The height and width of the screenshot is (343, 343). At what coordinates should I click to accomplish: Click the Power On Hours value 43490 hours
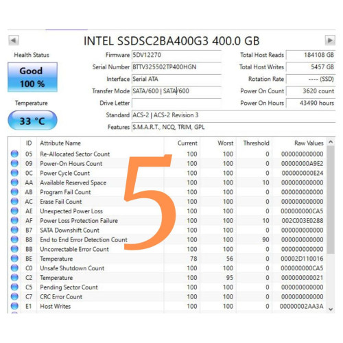(x=311, y=103)
